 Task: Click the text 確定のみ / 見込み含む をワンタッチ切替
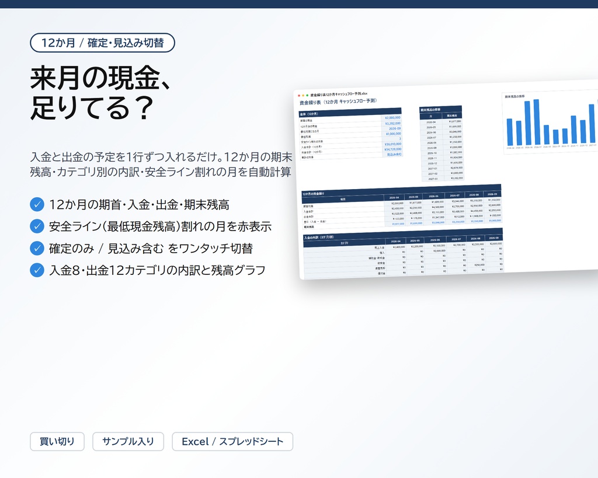(151, 249)
